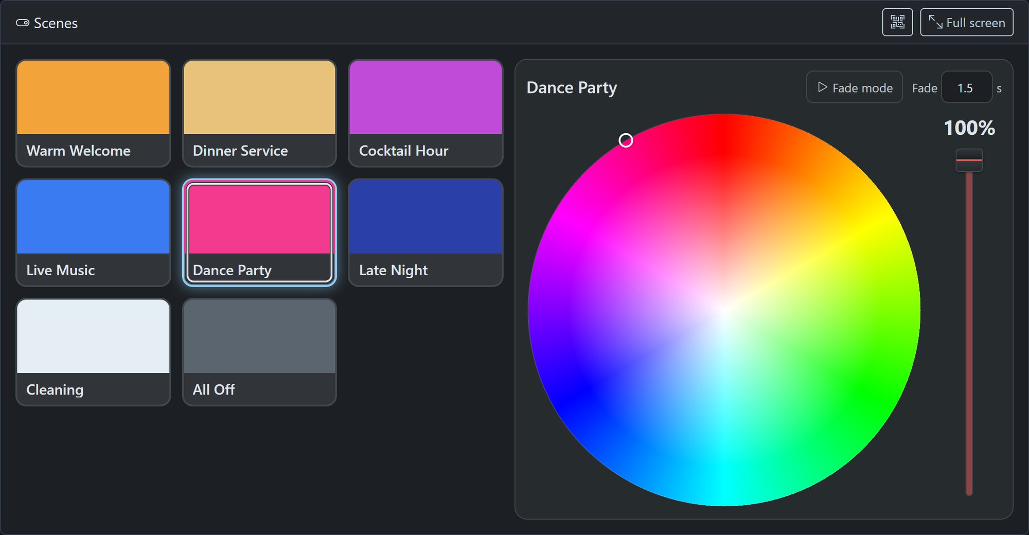The width and height of the screenshot is (1029, 535).
Task: Activate the Warm Welcome scene
Action: 93,113
